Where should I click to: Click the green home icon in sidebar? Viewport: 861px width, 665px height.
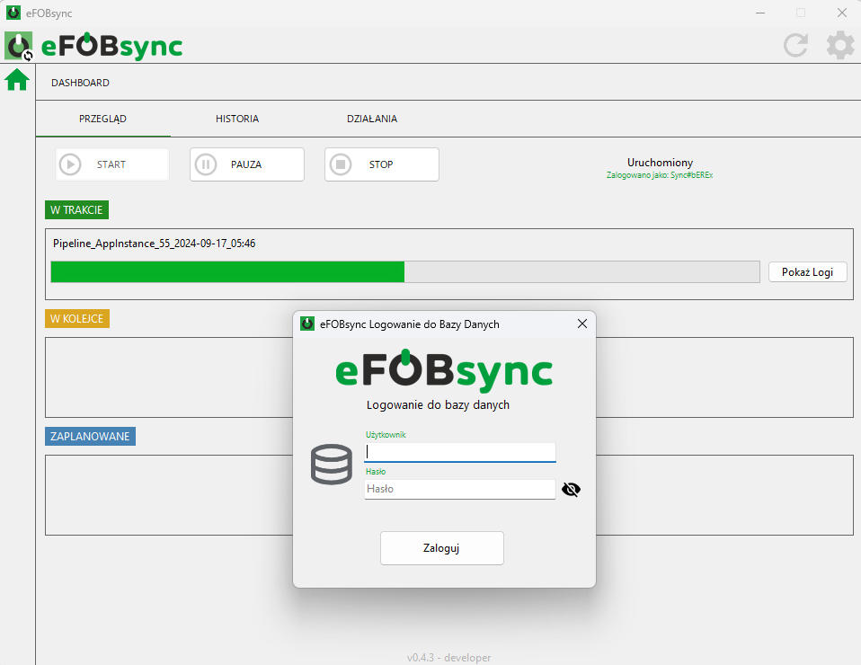[17, 81]
